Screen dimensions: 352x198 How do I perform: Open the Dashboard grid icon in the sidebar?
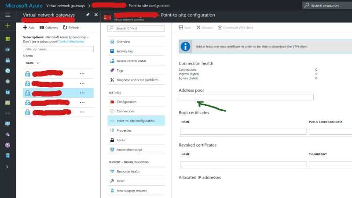click(x=7, y=39)
